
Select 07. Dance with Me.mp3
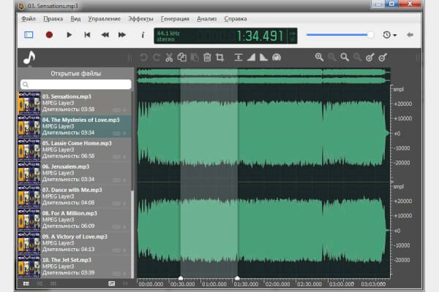(75, 196)
